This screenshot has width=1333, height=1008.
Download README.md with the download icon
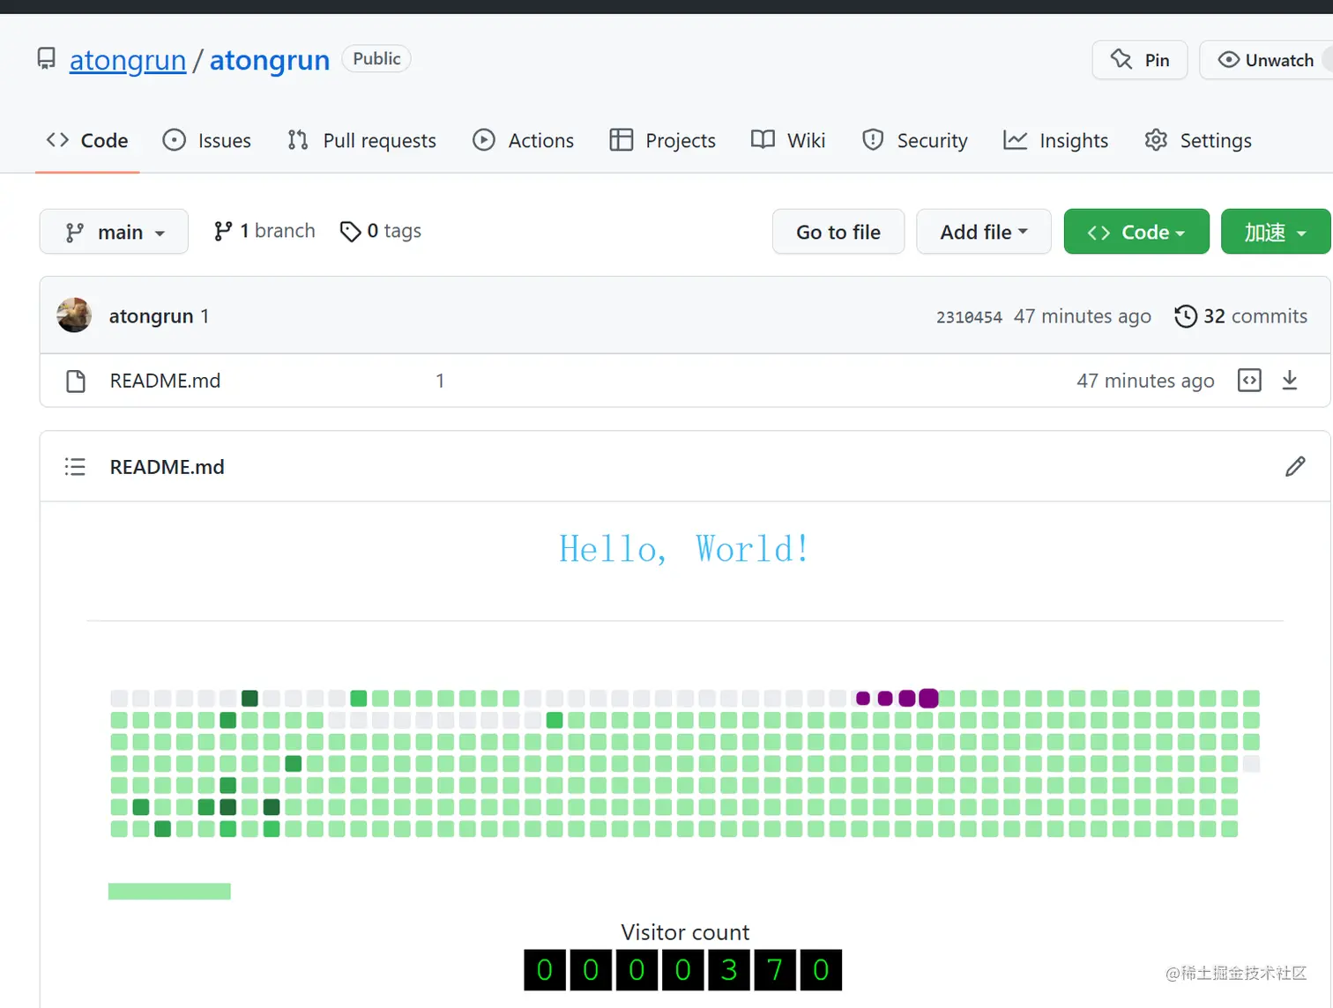1290,380
